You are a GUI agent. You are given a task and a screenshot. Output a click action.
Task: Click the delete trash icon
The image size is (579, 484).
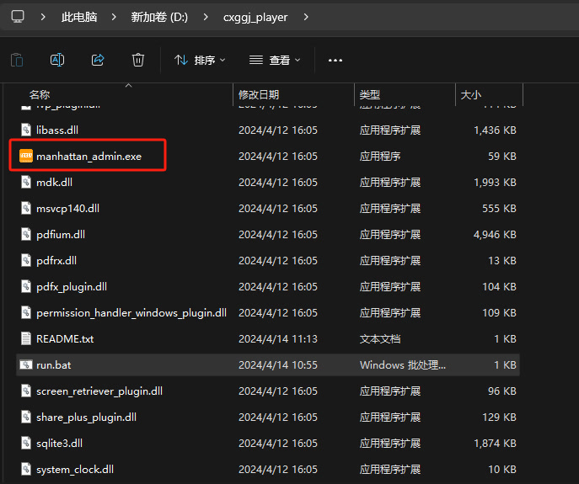pos(138,60)
